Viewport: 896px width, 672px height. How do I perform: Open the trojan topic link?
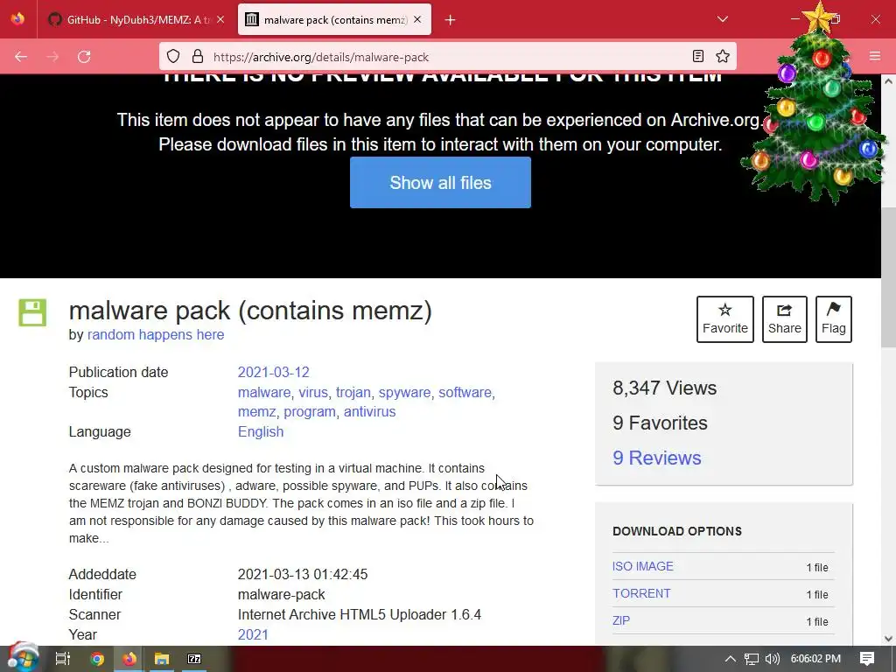pos(353,393)
